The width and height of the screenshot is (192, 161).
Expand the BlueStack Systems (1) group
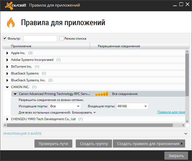coord(7,73)
